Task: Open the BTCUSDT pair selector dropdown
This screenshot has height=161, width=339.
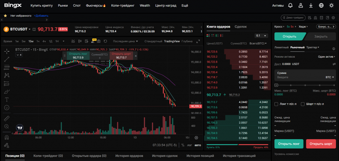Action: click(x=20, y=29)
